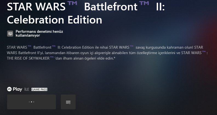Viewport: 217px width, 115px height.
Task: Click 'Battlefront' in the main title
Action: pos(111,7)
